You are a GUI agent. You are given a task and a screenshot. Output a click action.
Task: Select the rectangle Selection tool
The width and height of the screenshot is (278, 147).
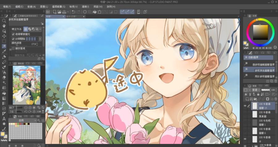[x=4, y=41]
